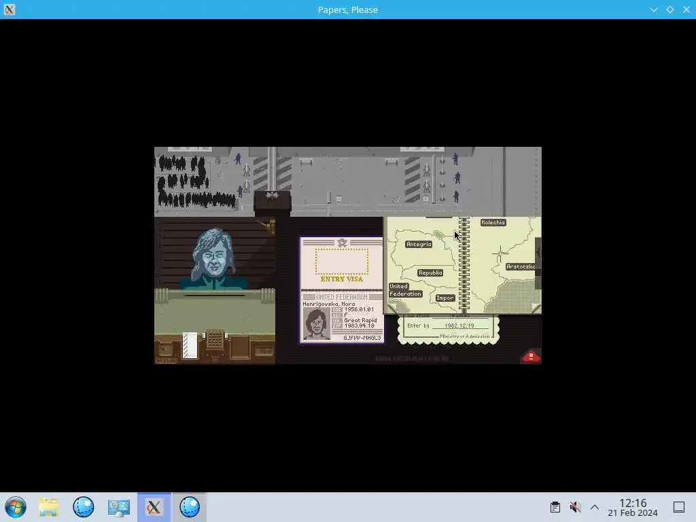
Task: Click the passport photo of Nora
Action: pos(317,324)
